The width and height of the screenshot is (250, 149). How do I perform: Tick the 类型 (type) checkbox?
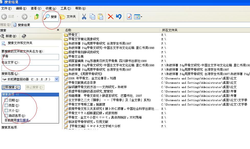coord(6,105)
